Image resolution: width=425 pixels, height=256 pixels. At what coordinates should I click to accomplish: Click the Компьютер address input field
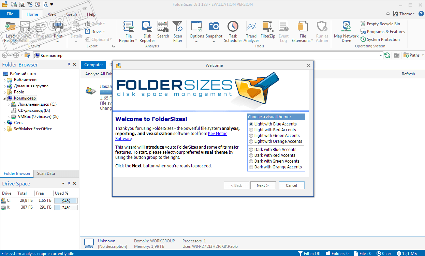tap(208, 55)
